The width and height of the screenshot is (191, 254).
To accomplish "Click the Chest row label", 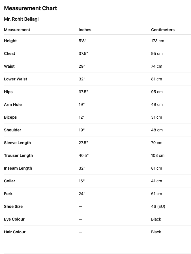I will pos(10,54).
